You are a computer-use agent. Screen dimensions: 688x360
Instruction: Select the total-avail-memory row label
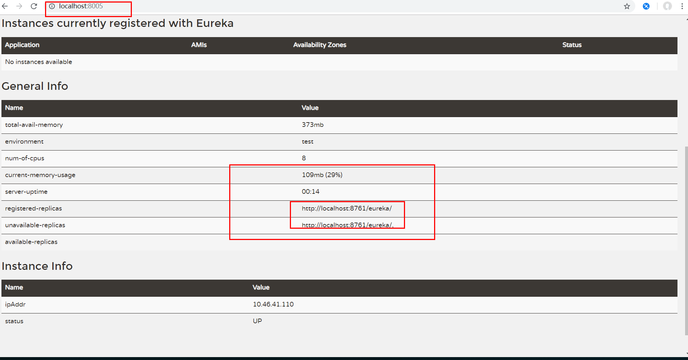click(x=34, y=125)
